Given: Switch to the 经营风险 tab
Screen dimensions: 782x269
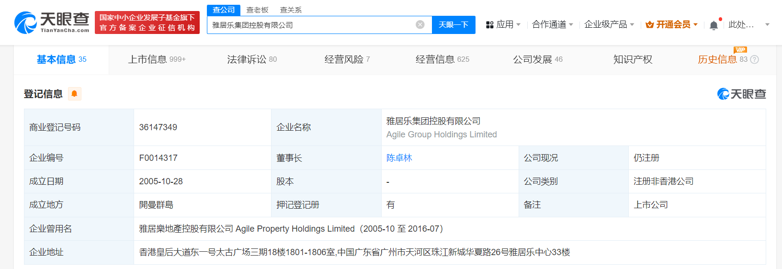Looking at the screenshot, I should tap(347, 59).
